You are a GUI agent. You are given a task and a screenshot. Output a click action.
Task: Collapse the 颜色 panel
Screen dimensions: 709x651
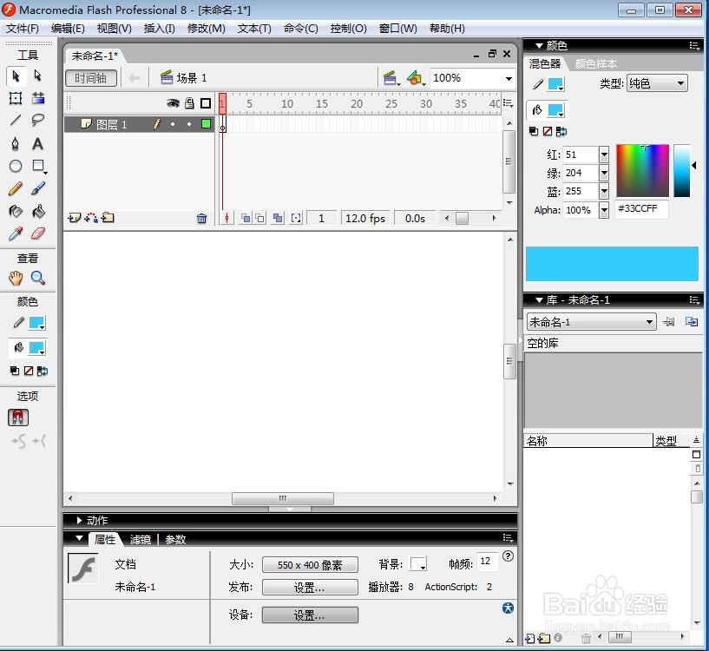click(x=539, y=46)
